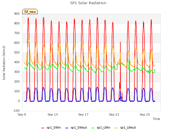Click the SP1 Solar Radiation chart title
Image resolution: width=177 pixels, height=133 pixels.
[x=88, y=3]
